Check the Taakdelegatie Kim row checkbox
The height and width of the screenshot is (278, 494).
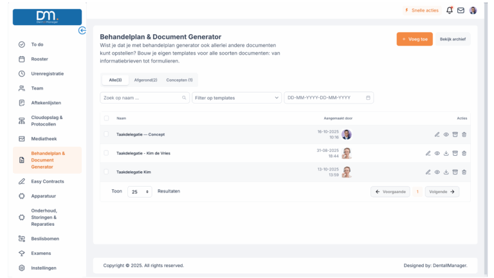click(107, 172)
